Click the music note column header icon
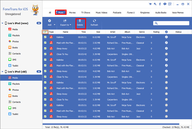 click(166, 32)
